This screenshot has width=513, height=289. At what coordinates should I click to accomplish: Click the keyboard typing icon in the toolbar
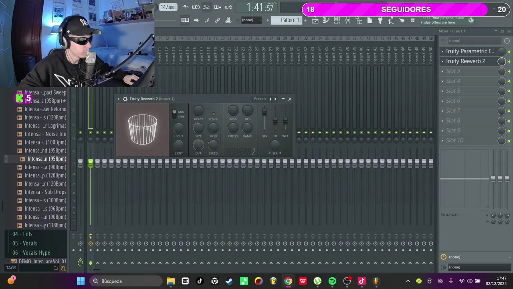click(185, 20)
